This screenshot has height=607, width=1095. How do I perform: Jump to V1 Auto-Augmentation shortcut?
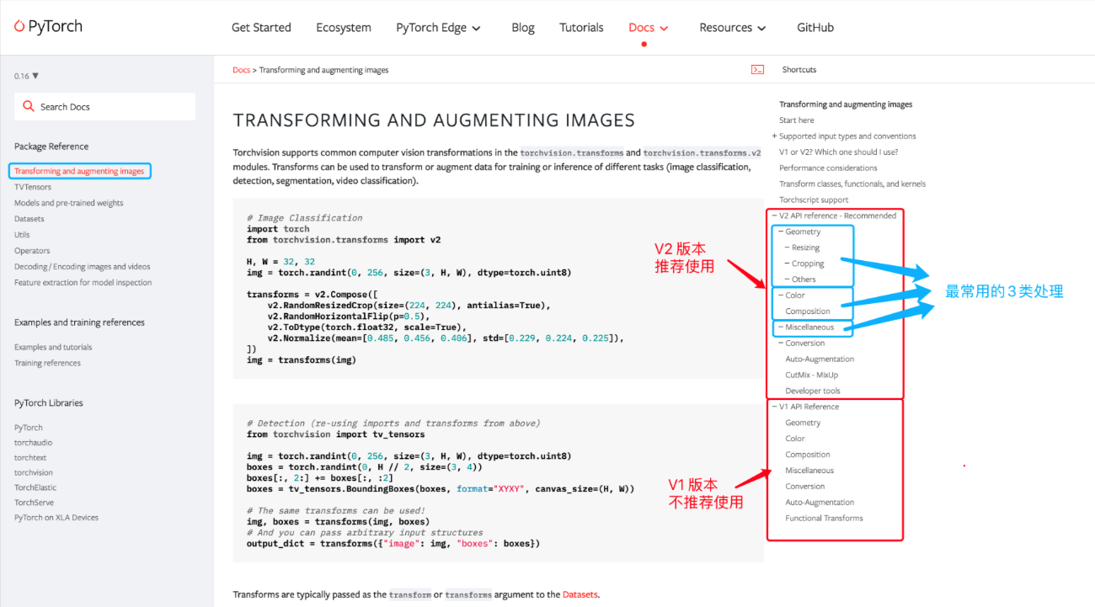pos(820,503)
